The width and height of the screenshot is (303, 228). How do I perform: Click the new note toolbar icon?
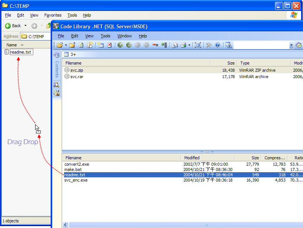(x=101, y=45)
